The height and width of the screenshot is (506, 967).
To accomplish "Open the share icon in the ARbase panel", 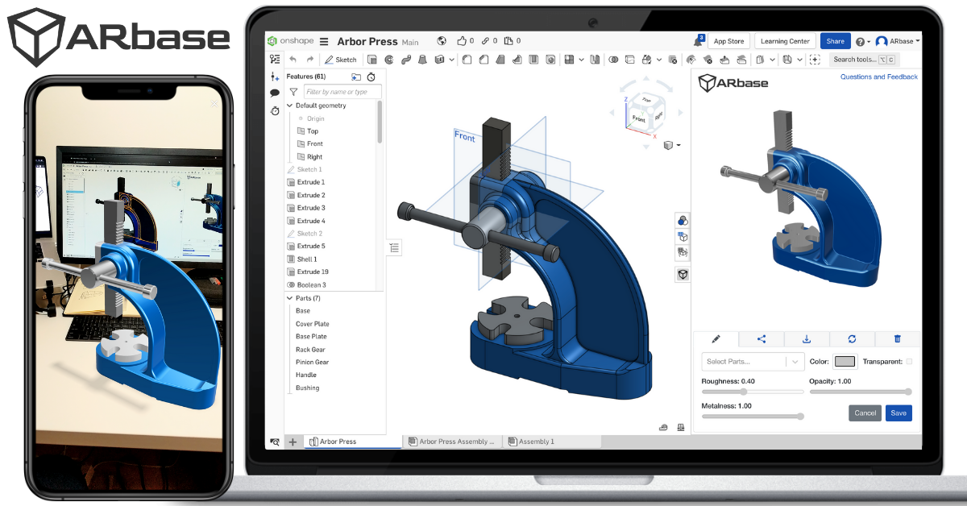I will point(761,338).
